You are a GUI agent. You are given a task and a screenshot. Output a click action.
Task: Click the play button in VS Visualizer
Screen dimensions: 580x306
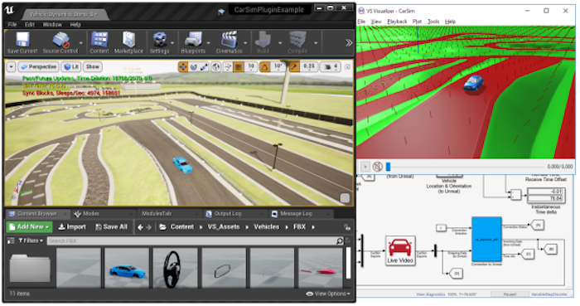click(365, 167)
